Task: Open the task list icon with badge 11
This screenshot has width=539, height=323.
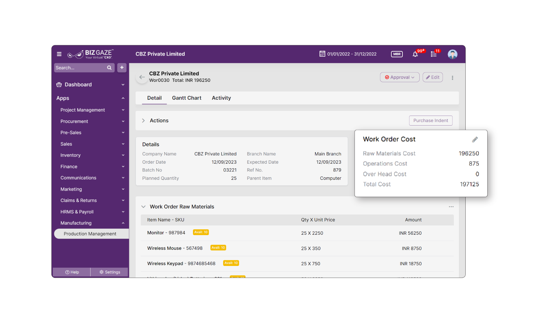Action: click(x=434, y=54)
